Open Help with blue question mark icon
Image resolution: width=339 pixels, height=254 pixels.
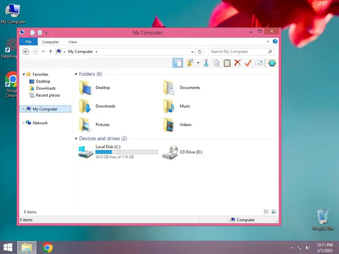point(275,41)
